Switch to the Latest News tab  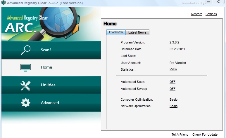click(x=137, y=32)
